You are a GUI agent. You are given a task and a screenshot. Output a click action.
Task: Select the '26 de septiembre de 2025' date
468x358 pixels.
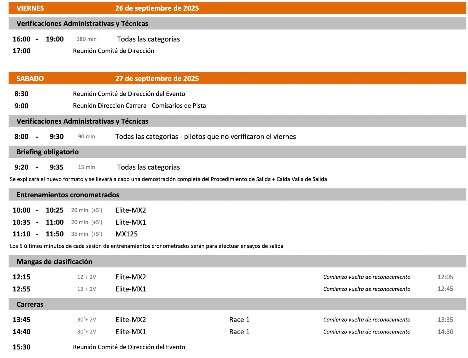point(157,8)
